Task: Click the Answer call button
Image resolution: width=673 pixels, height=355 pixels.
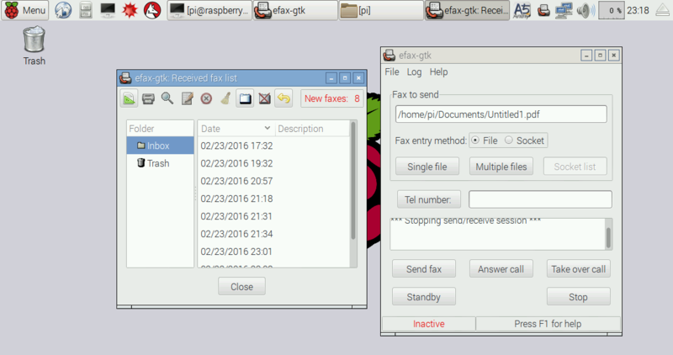Action: point(501,269)
